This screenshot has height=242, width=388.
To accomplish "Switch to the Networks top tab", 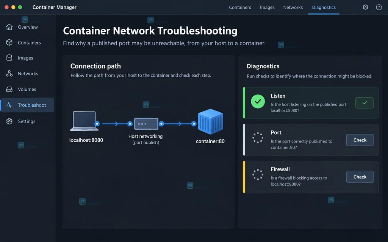I will (x=293, y=8).
